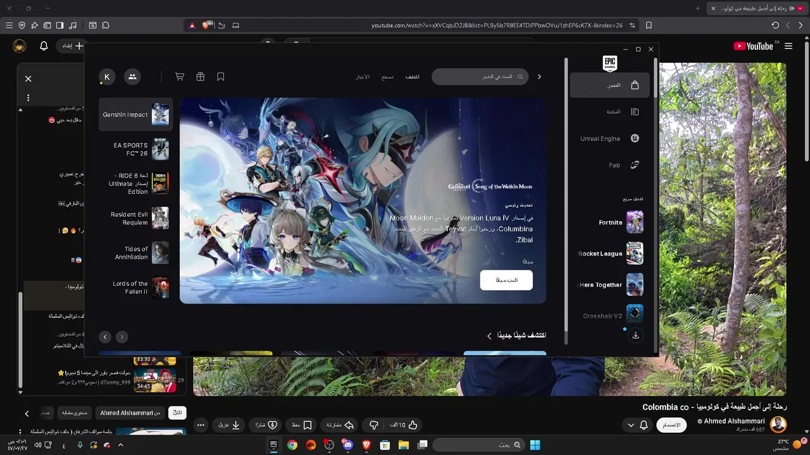Open the YouTube hamburger guide menu
The image size is (810, 455).
click(788, 46)
